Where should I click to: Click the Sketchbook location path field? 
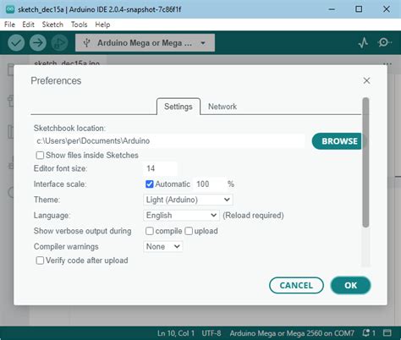(x=169, y=141)
